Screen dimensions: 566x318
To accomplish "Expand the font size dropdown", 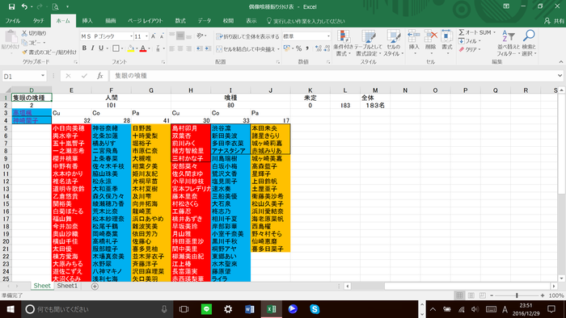I will click(146, 36).
